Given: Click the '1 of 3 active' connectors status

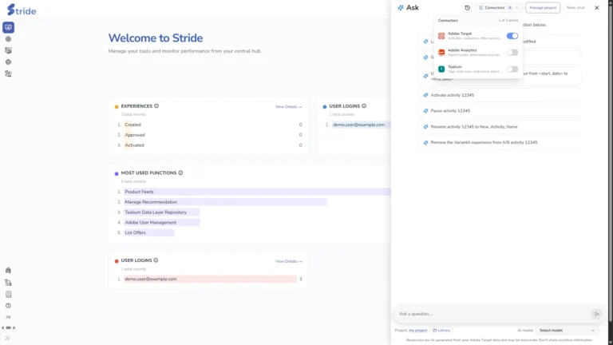Looking at the screenshot, I should 508,20.
